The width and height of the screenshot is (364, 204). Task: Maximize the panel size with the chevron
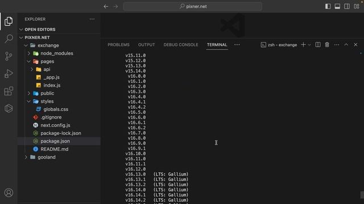coord(346,45)
